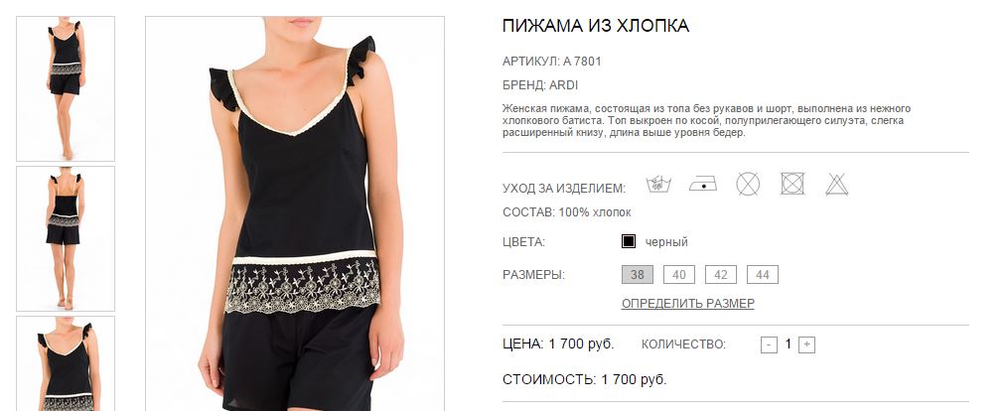Click the hand wash care icon

pos(659,185)
